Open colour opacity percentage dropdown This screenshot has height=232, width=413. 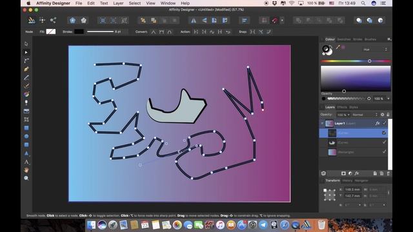(x=388, y=99)
